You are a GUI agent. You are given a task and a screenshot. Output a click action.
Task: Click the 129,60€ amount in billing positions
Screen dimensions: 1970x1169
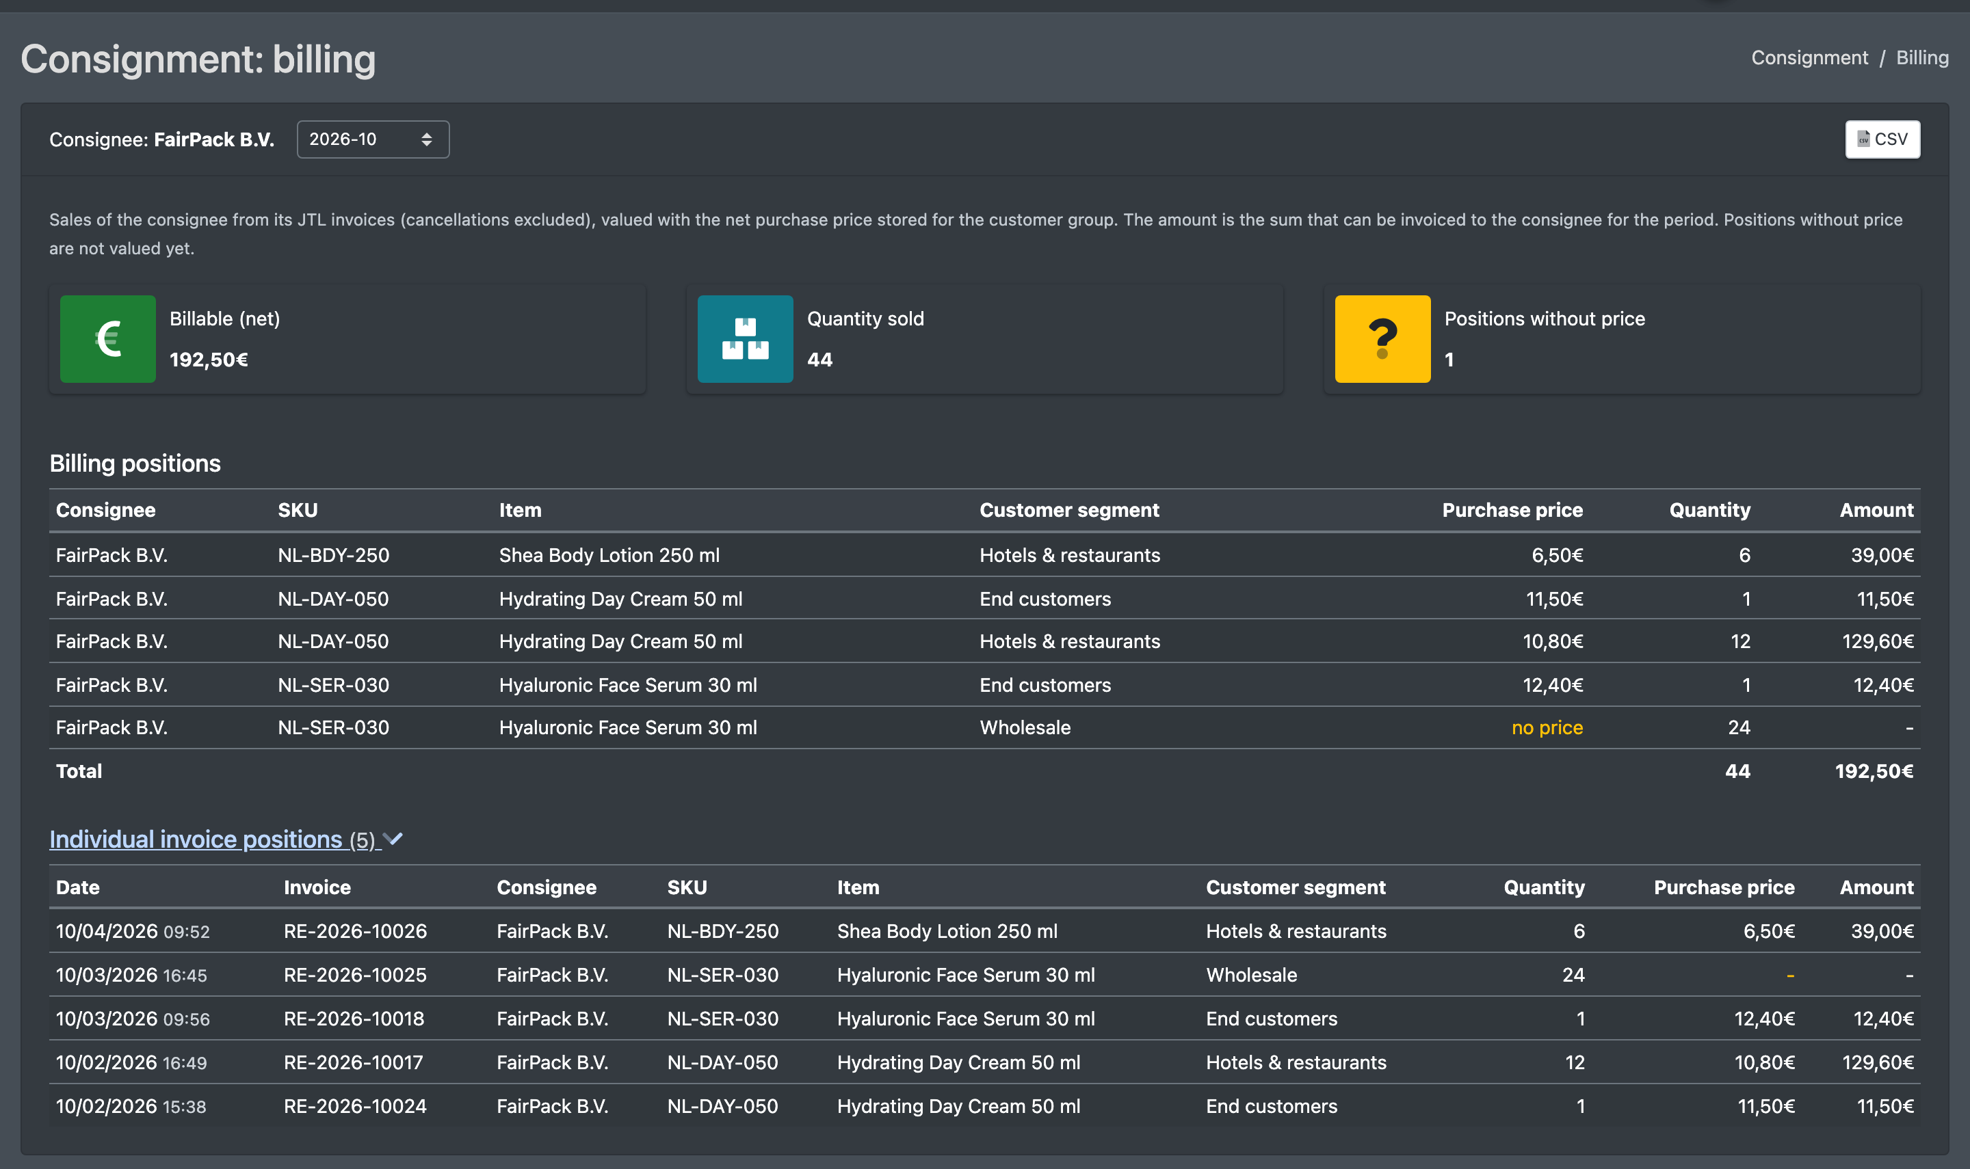1878,641
